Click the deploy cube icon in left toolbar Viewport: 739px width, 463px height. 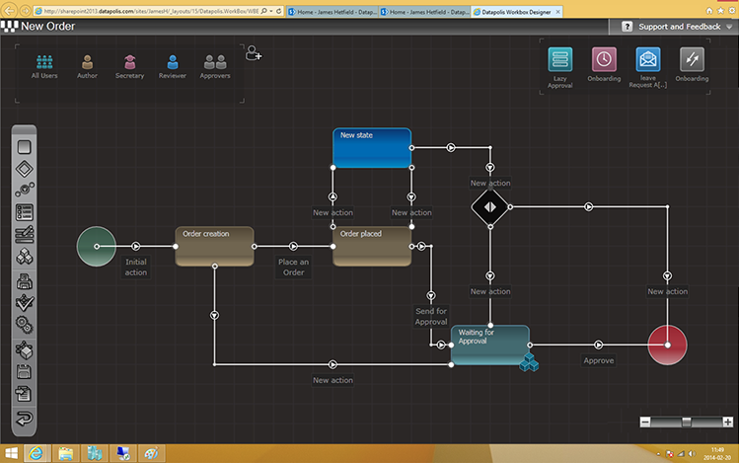24,349
